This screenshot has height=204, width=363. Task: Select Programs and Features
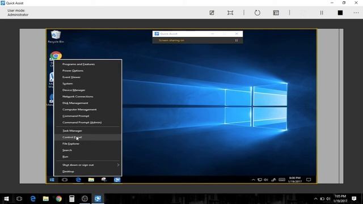pos(88,64)
